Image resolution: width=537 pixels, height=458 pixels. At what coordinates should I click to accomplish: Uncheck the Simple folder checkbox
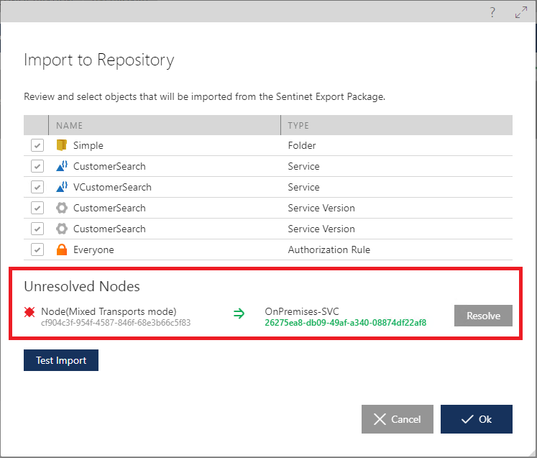tap(37, 145)
